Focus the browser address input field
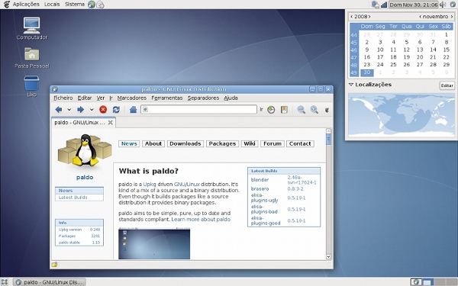The height and width of the screenshot is (286, 458). click(198, 109)
